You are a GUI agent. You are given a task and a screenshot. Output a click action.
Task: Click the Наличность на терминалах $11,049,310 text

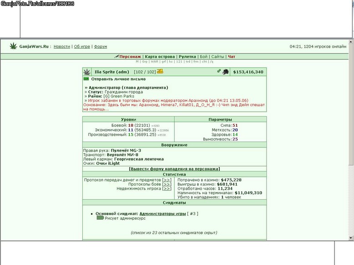220,193
